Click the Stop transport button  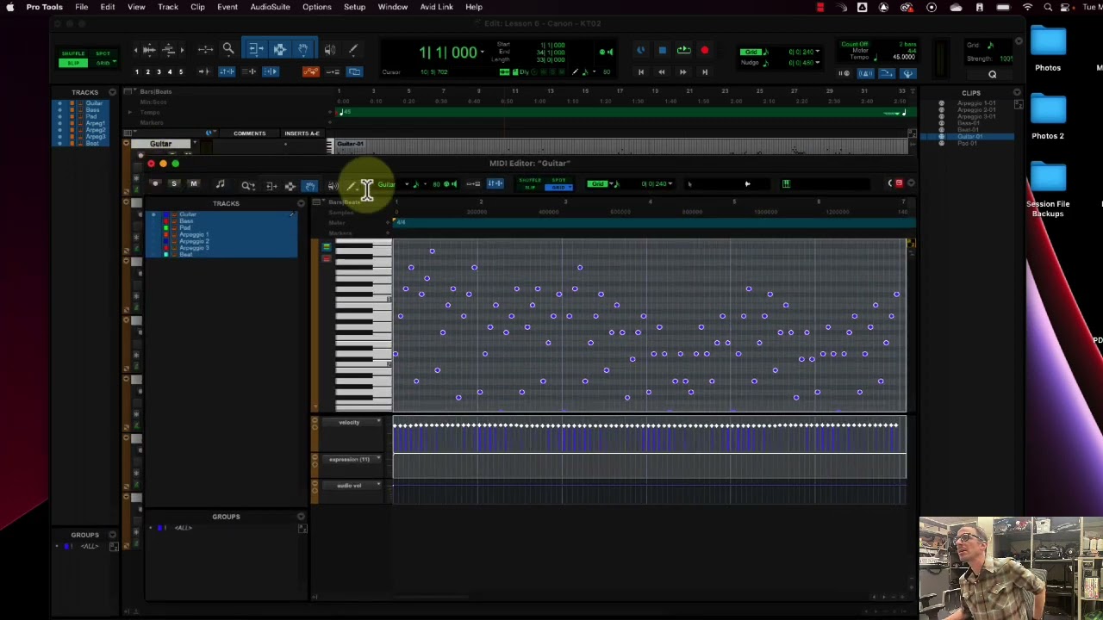[662, 51]
